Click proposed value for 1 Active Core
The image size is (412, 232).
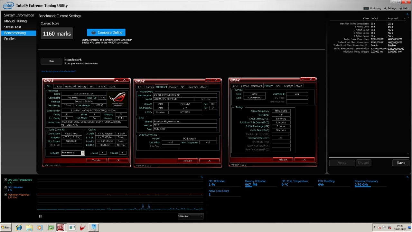pyautogui.click(x=391, y=27)
